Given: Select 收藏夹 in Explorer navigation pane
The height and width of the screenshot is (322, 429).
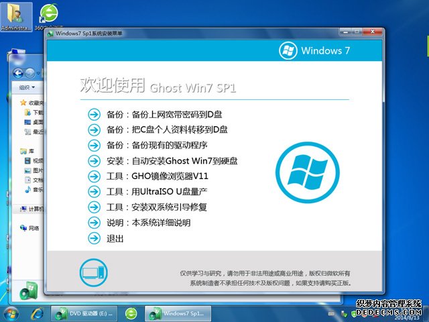Looking at the screenshot, I should pyautogui.click(x=32, y=103).
